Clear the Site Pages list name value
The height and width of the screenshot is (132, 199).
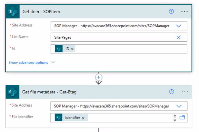tap(179, 37)
